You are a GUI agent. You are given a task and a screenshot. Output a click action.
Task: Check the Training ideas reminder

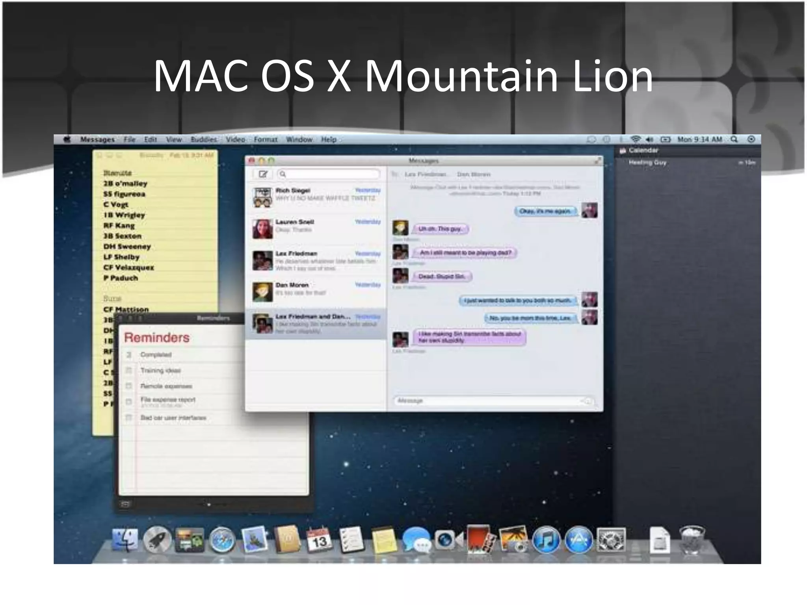click(128, 370)
